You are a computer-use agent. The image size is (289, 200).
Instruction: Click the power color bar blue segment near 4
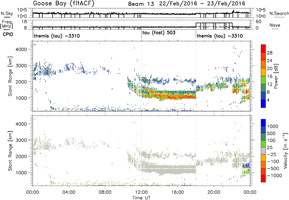point(263,104)
